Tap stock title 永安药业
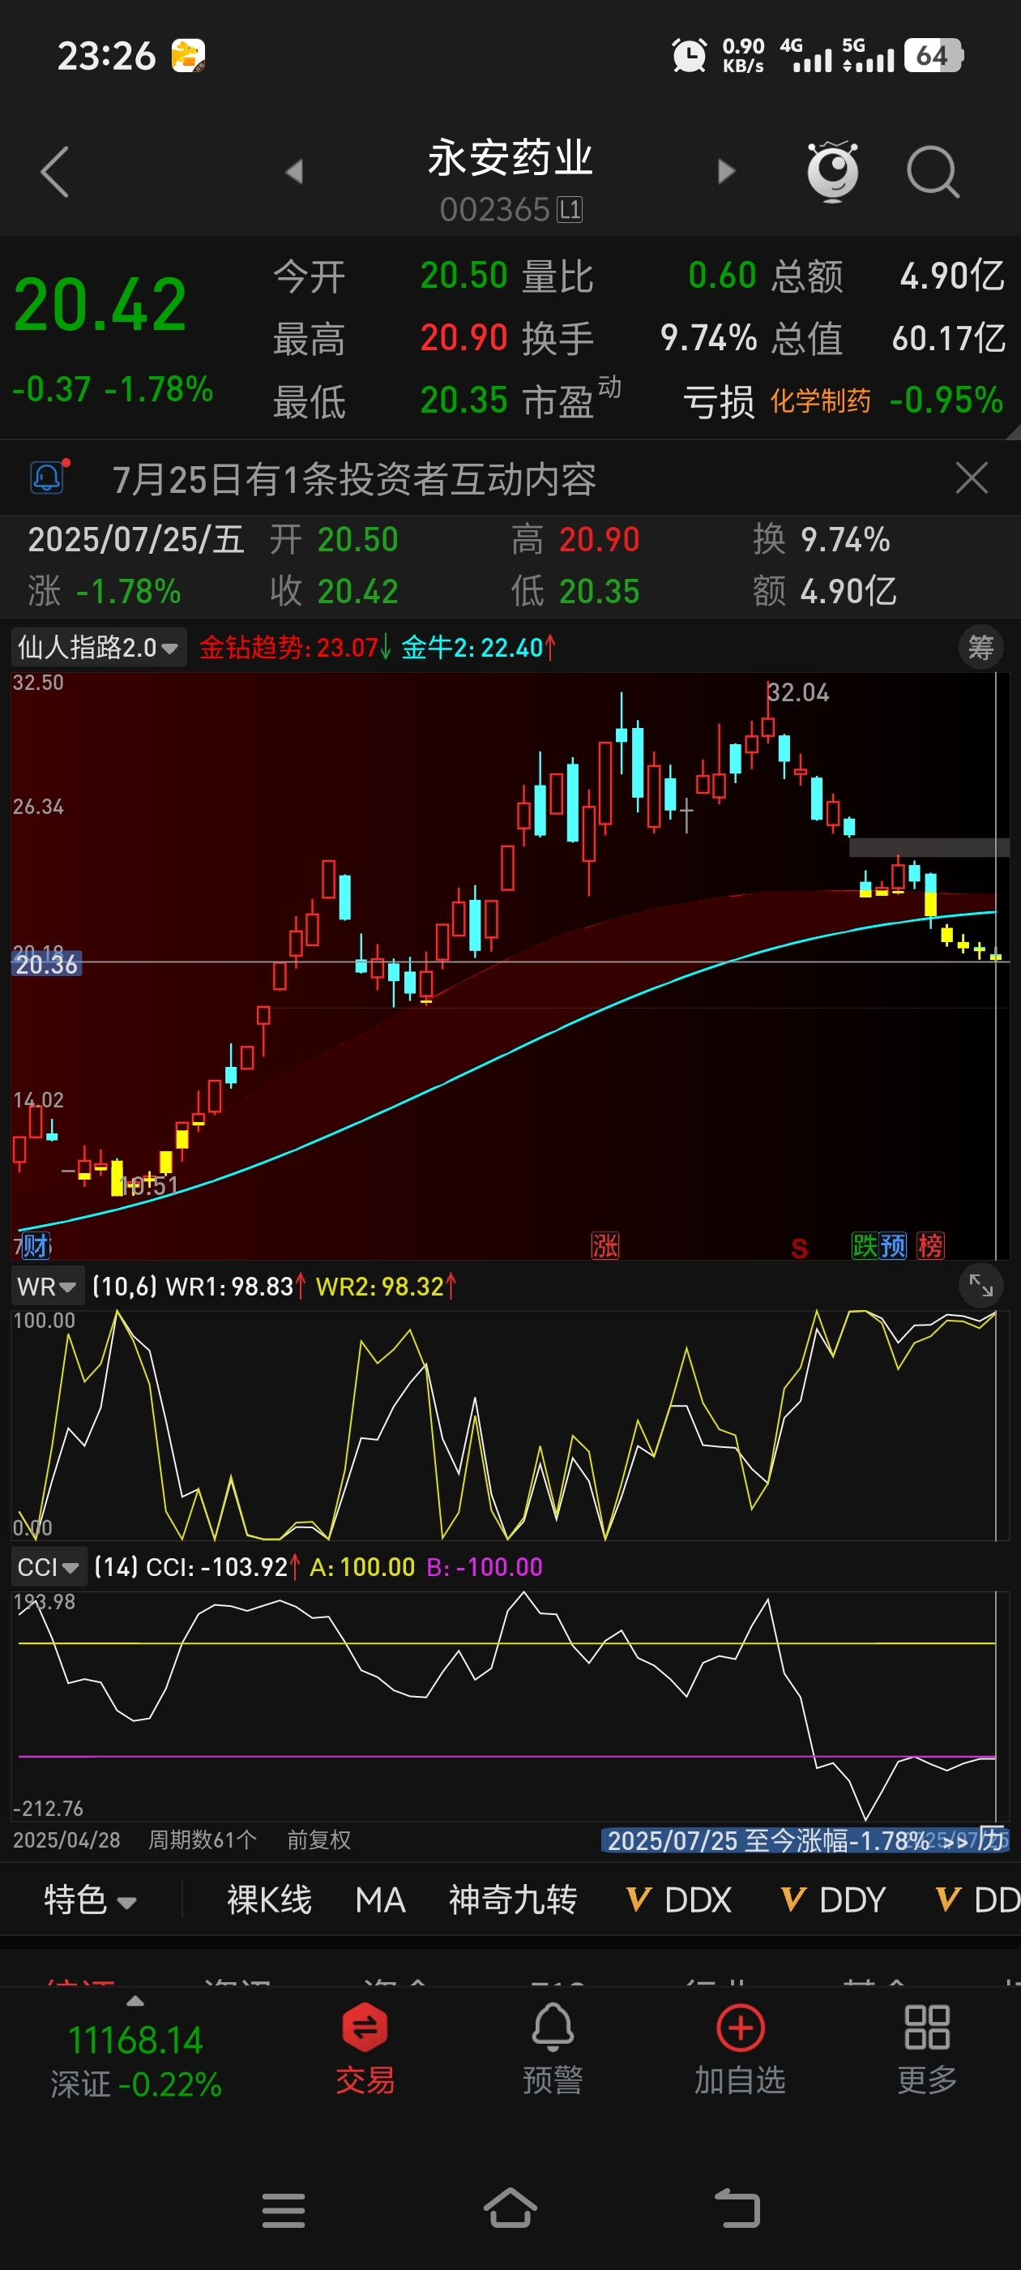1021x2270 pixels. tap(510, 158)
